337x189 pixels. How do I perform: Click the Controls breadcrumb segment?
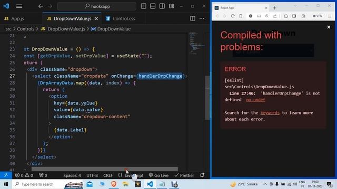click(x=26, y=29)
